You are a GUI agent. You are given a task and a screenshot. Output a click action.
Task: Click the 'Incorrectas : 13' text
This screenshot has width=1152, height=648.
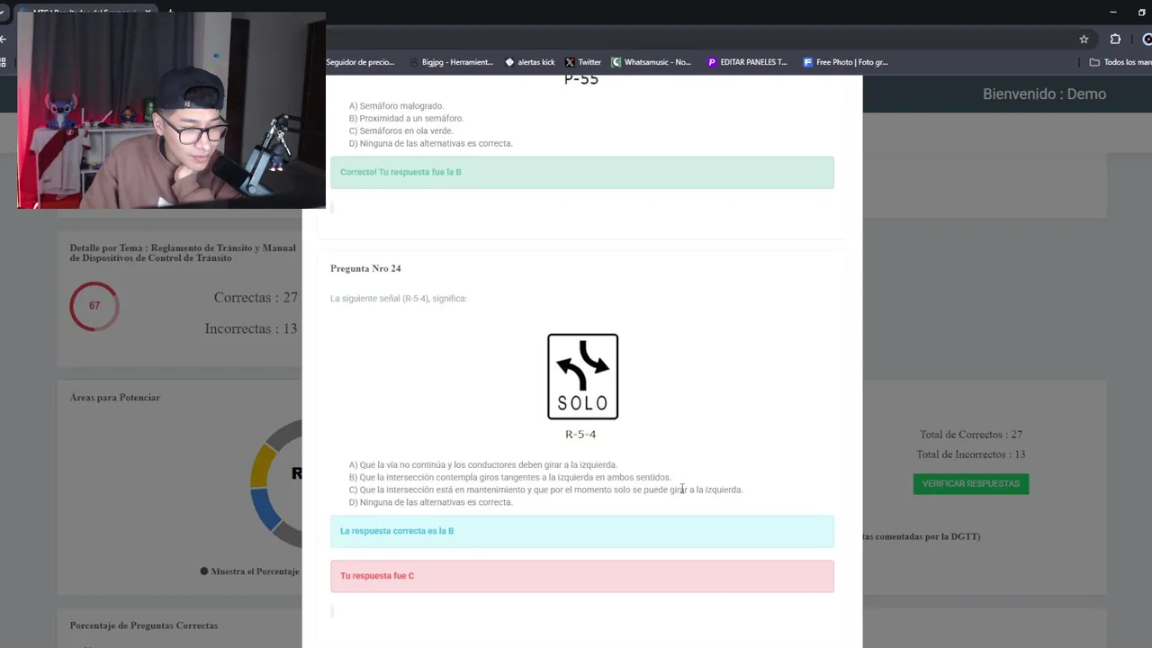click(251, 329)
